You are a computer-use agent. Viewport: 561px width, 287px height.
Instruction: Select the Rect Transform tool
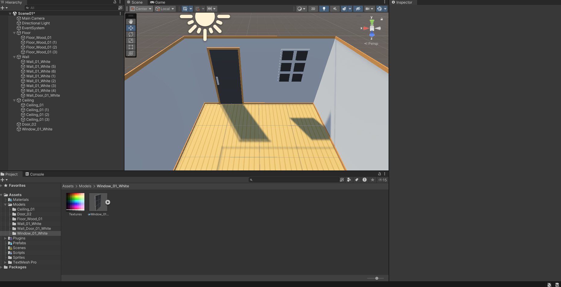point(131,47)
